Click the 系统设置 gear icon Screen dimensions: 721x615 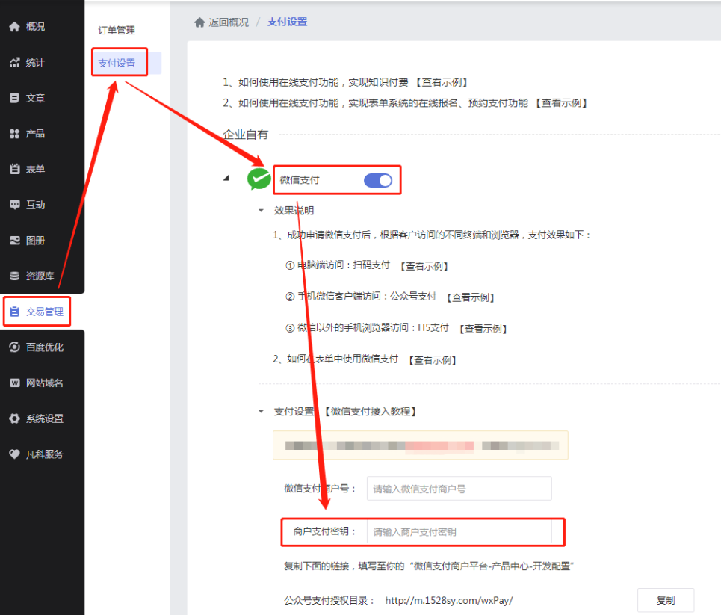15,418
